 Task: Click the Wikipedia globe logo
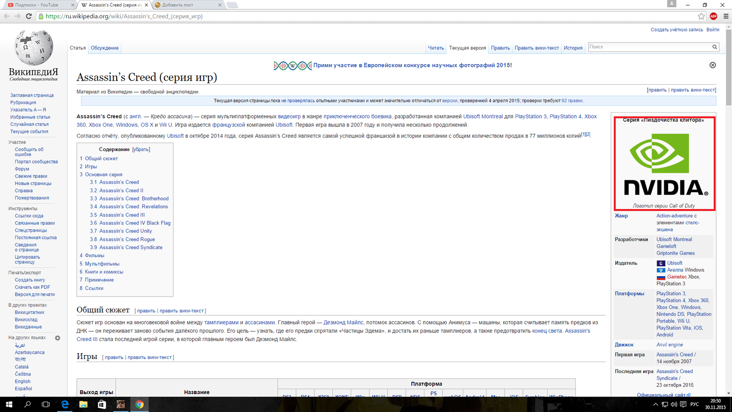click(34, 48)
